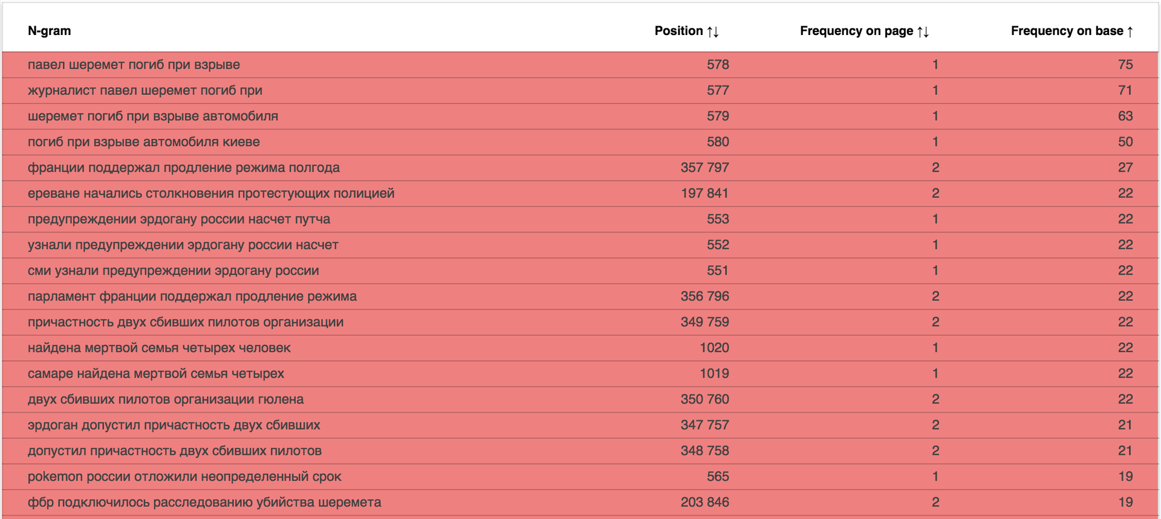The width and height of the screenshot is (1161, 519).
Task: Select row 'журналист павел шеремет погиб при'
Action: pos(145,91)
